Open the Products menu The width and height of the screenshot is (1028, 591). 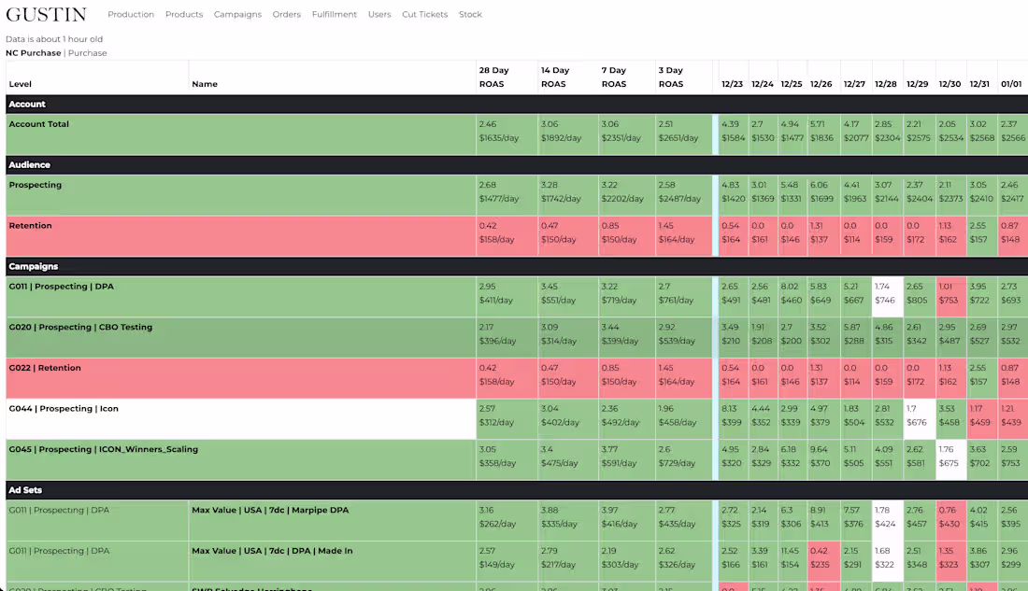(x=183, y=14)
